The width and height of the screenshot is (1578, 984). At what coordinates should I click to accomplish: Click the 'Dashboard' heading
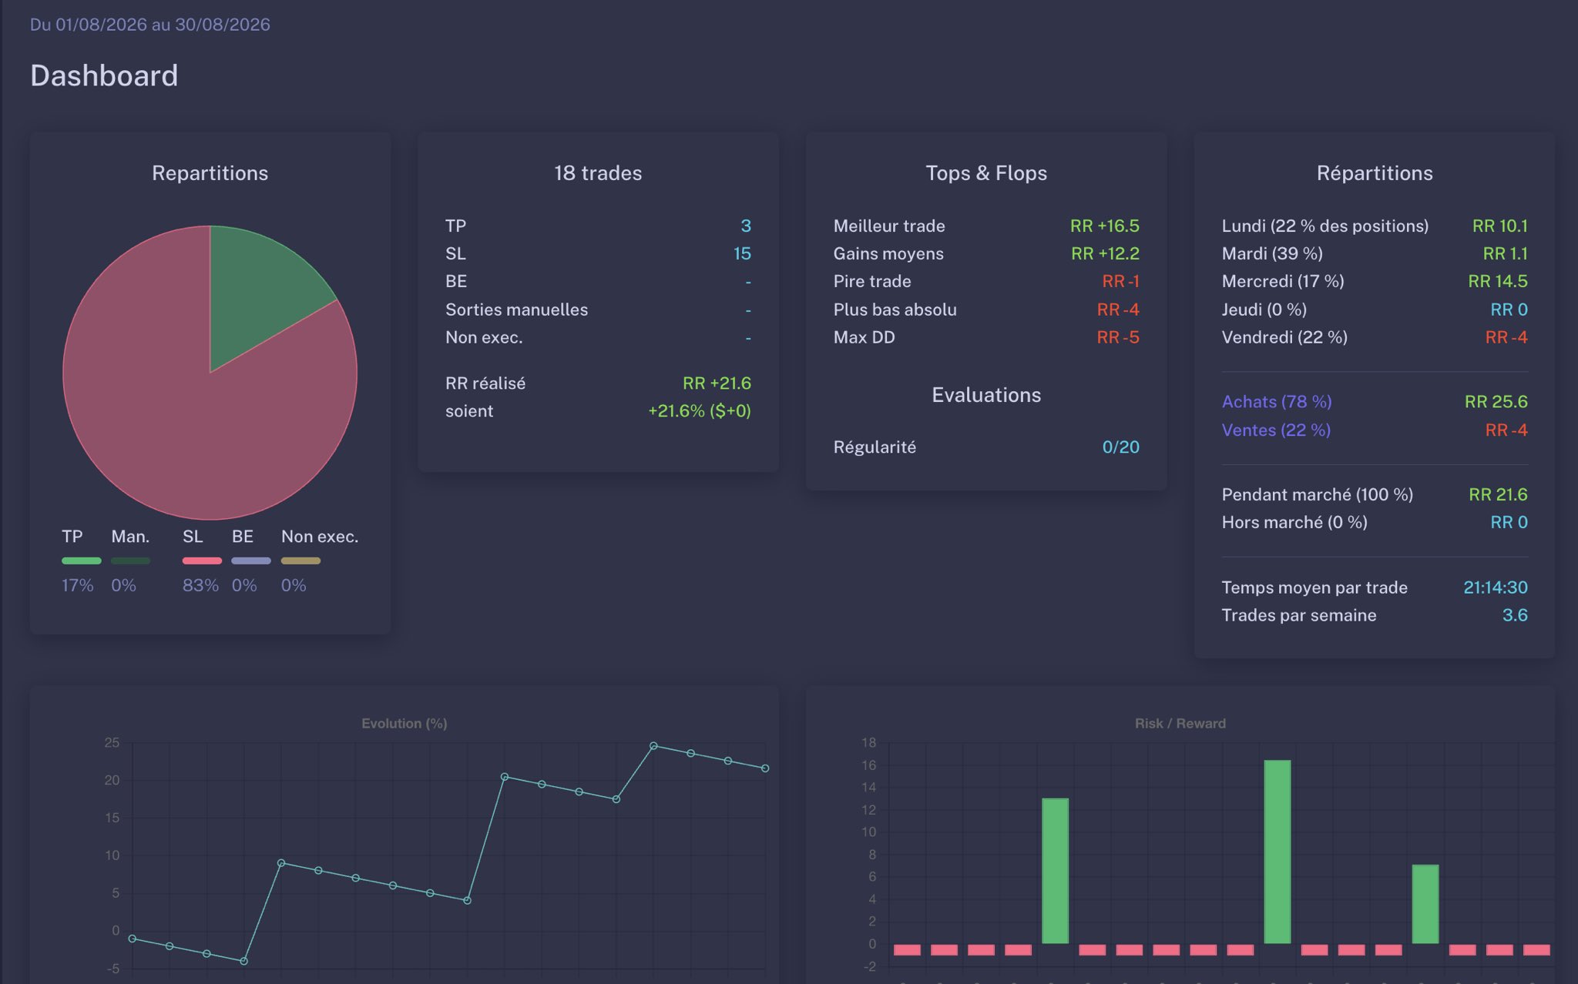tap(104, 75)
